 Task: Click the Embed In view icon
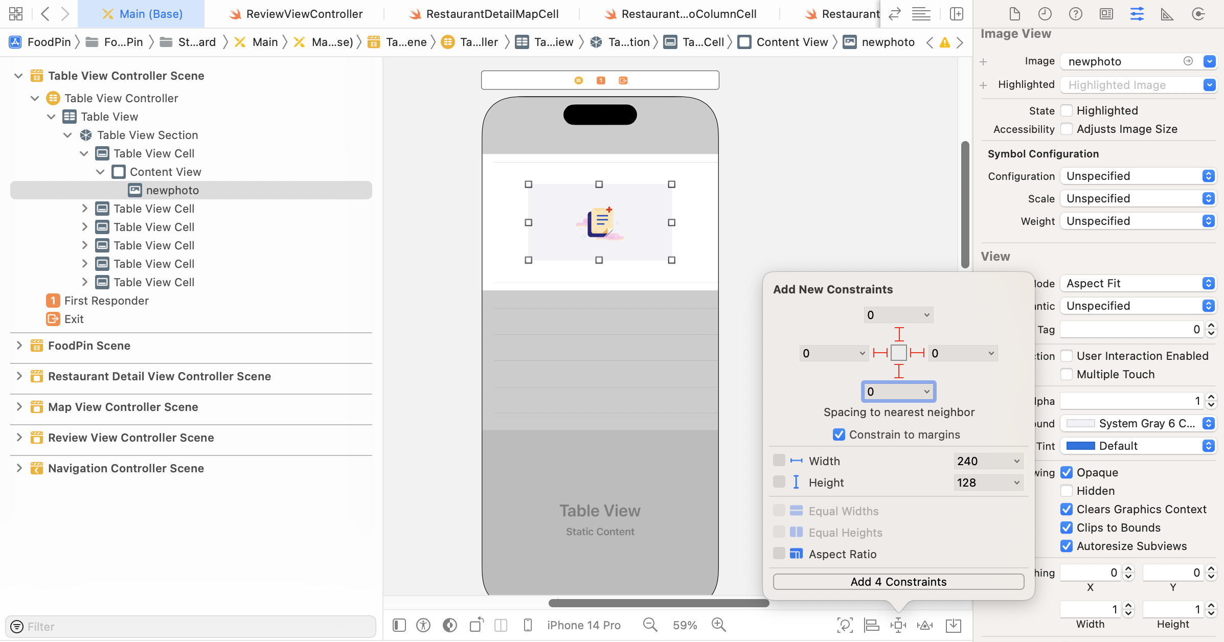(953, 625)
